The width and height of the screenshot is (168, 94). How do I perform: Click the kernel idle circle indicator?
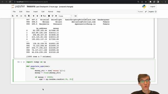(x=156, y=11)
